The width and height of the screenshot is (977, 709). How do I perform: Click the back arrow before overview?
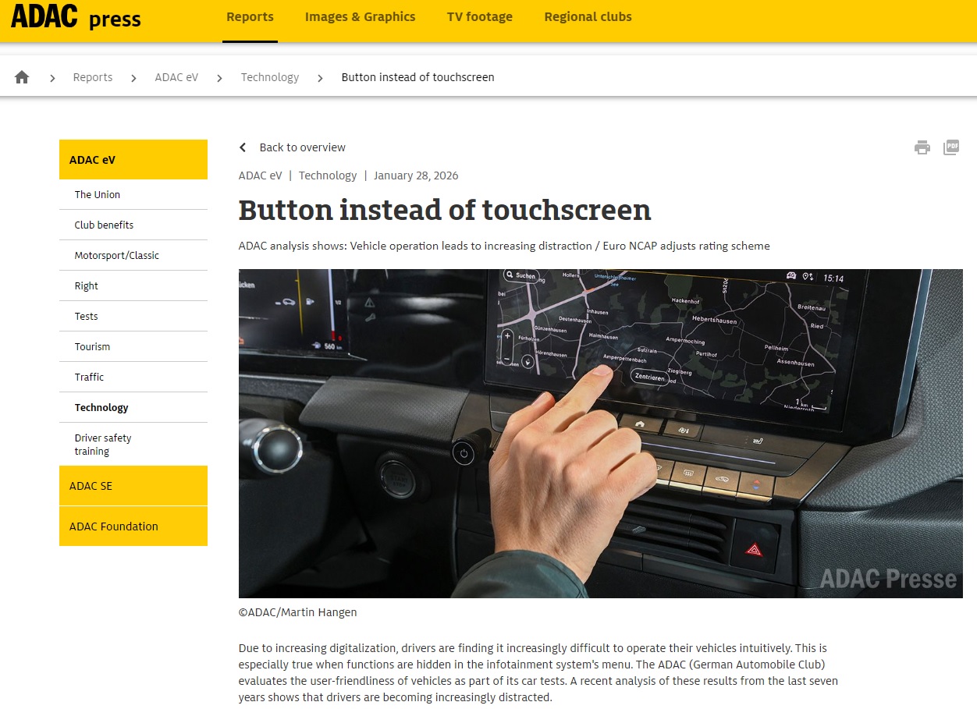pyautogui.click(x=243, y=147)
